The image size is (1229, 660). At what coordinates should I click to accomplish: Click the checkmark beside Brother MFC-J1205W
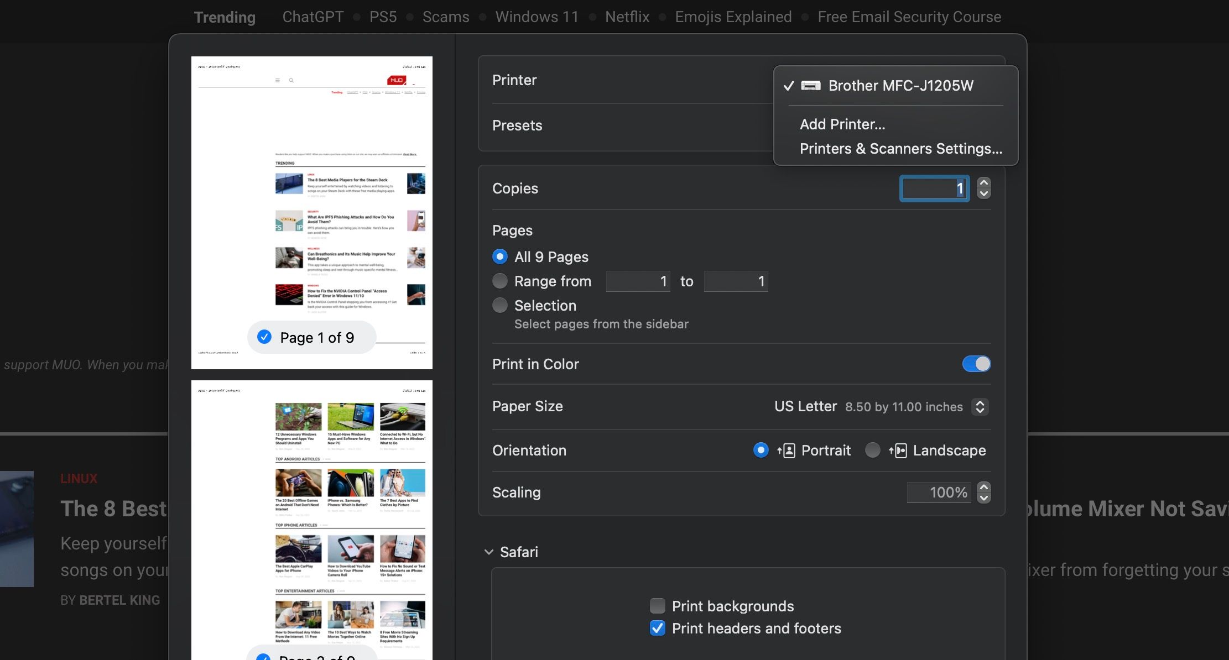(789, 86)
